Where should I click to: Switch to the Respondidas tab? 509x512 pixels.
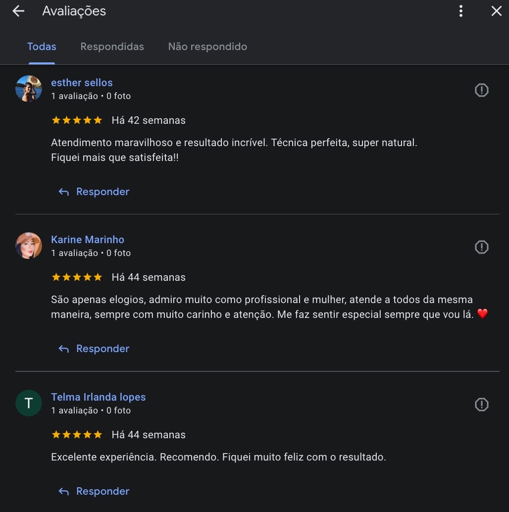112,47
